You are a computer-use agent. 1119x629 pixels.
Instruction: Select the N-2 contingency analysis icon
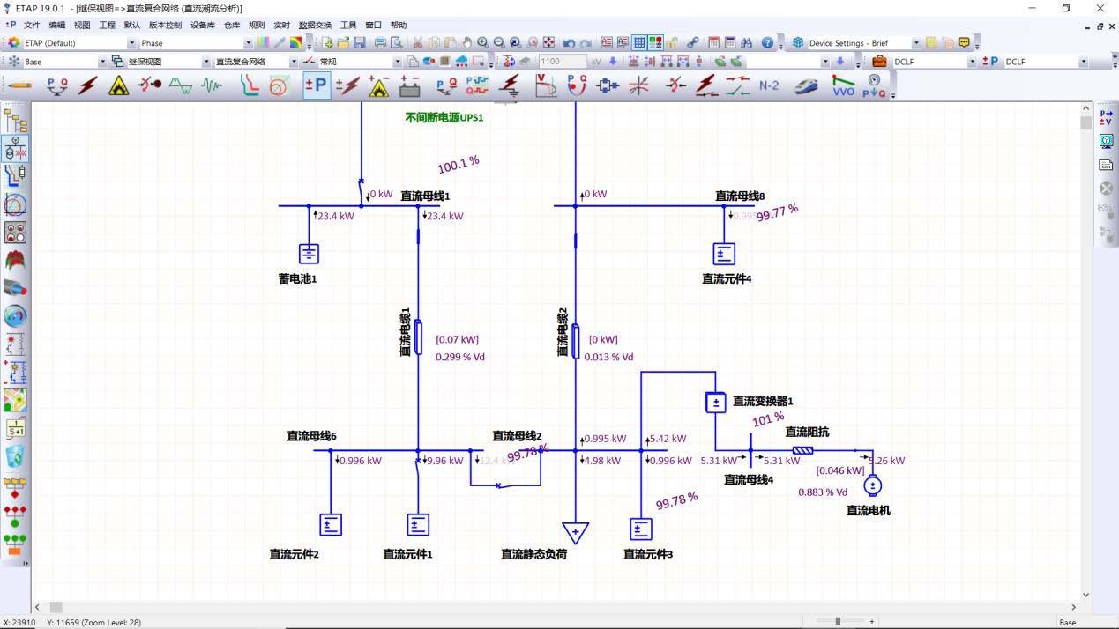click(x=769, y=86)
